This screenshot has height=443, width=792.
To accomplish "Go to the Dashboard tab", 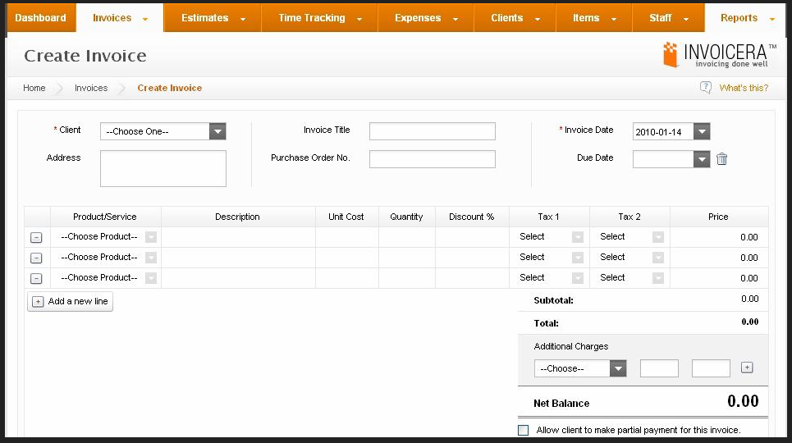I will click(x=40, y=18).
